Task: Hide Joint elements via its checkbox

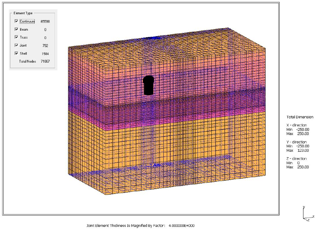Action: 16,45
